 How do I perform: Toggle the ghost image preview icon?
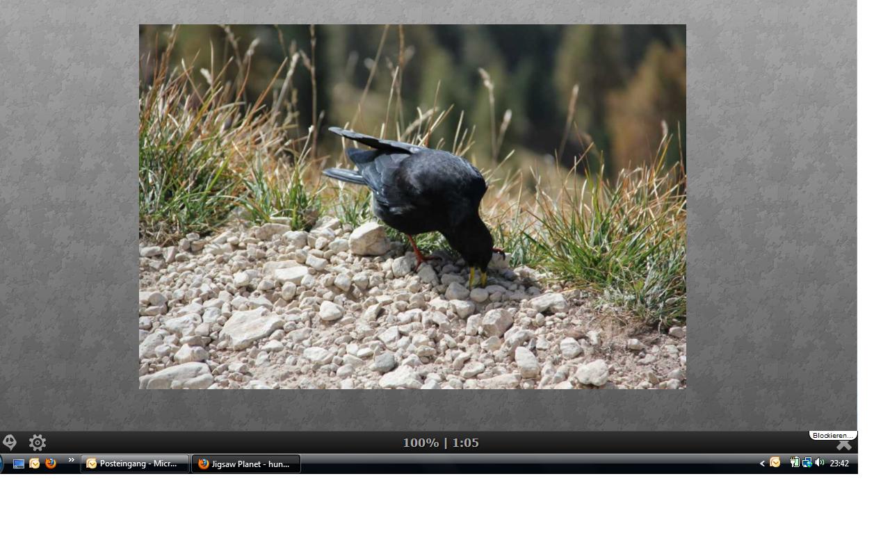pyautogui.click(x=10, y=442)
